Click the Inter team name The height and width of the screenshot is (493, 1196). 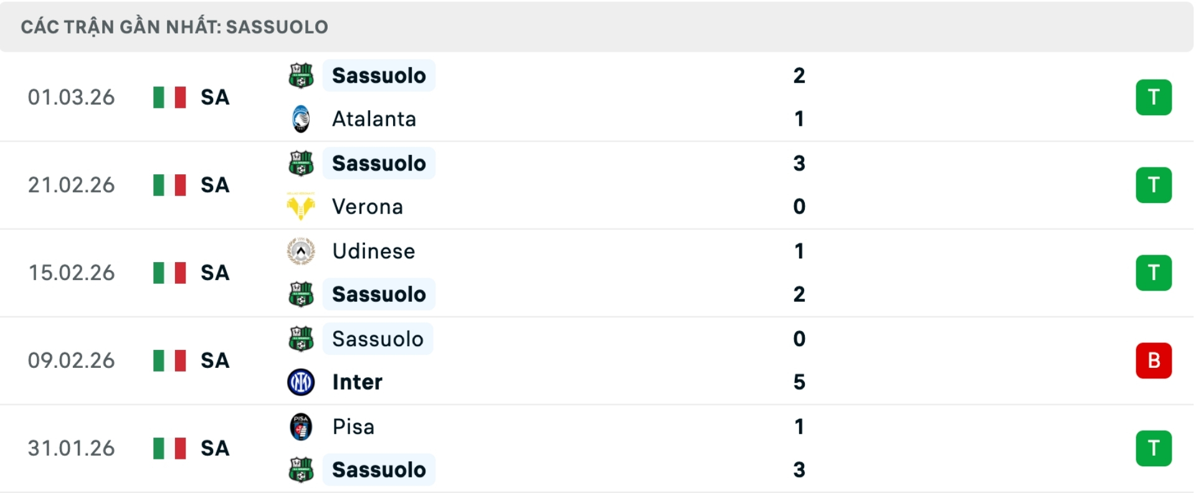click(356, 382)
